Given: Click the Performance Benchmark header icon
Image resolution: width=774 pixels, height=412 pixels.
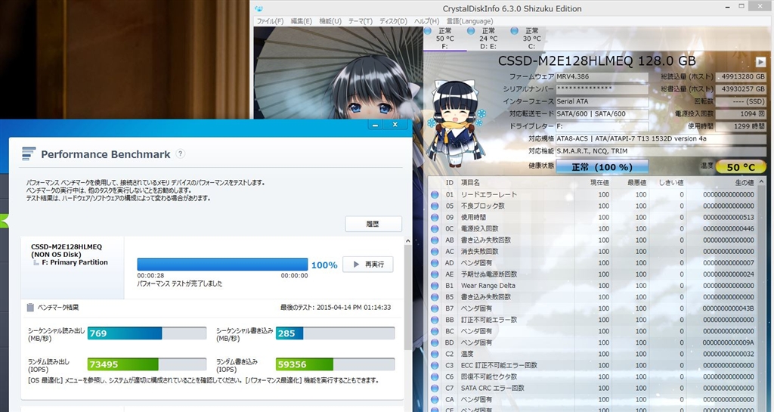Looking at the screenshot, I should (29, 153).
